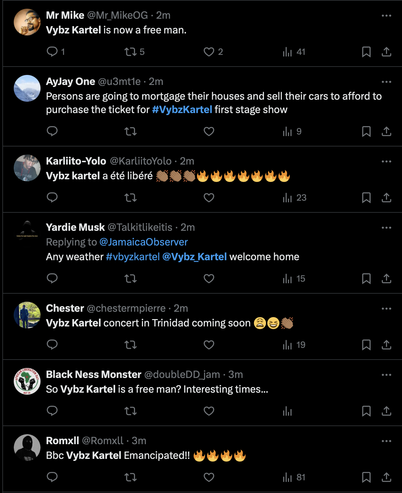View analytics on Karliito-Yolo's tweet
Screen dimensions: 402x493
pyautogui.click(x=287, y=198)
